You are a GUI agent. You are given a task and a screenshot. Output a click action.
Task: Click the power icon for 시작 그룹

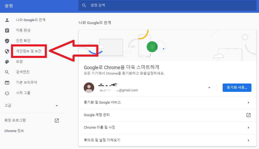click(x=7, y=93)
